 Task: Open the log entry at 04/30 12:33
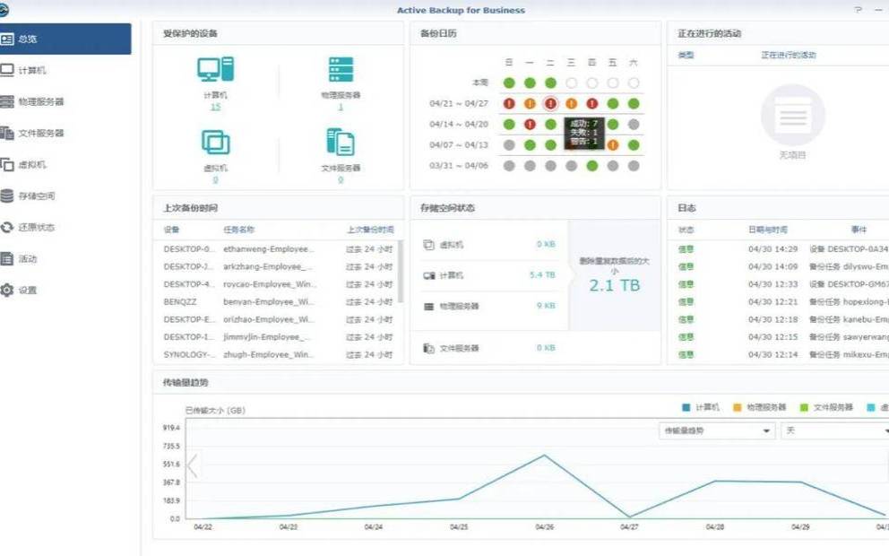[x=779, y=284]
